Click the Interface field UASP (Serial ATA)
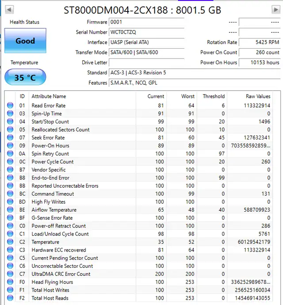The width and height of the screenshot is (283, 305). pos(146,42)
